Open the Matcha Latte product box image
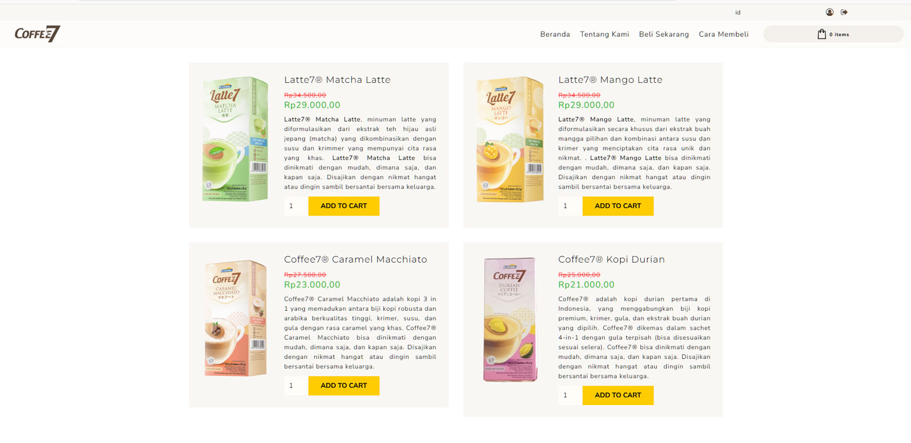 [x=235, y=139]
